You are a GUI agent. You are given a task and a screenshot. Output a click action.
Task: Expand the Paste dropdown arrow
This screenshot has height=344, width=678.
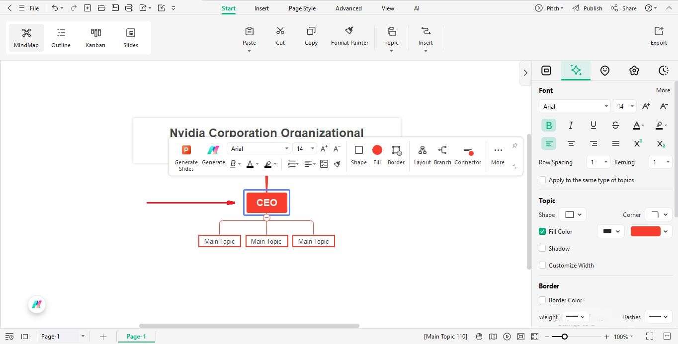249,51
